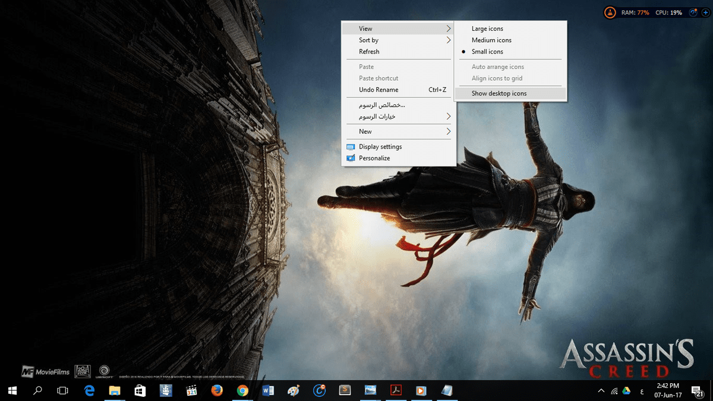Open the Google Drive tray icon
This screenshot has width=713, height=401.
click(x=627, y=391)
